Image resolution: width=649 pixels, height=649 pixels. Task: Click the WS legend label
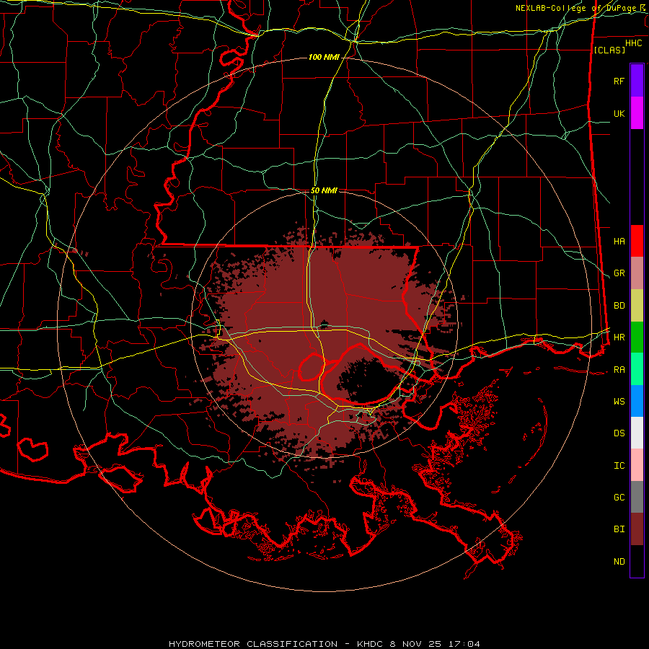[x=619, y=402]
